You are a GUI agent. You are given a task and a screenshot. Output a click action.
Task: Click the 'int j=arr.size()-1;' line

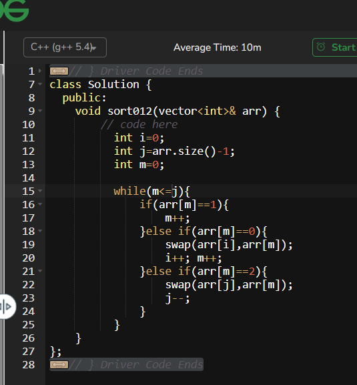pyautogui.click(x=174, y=151)
